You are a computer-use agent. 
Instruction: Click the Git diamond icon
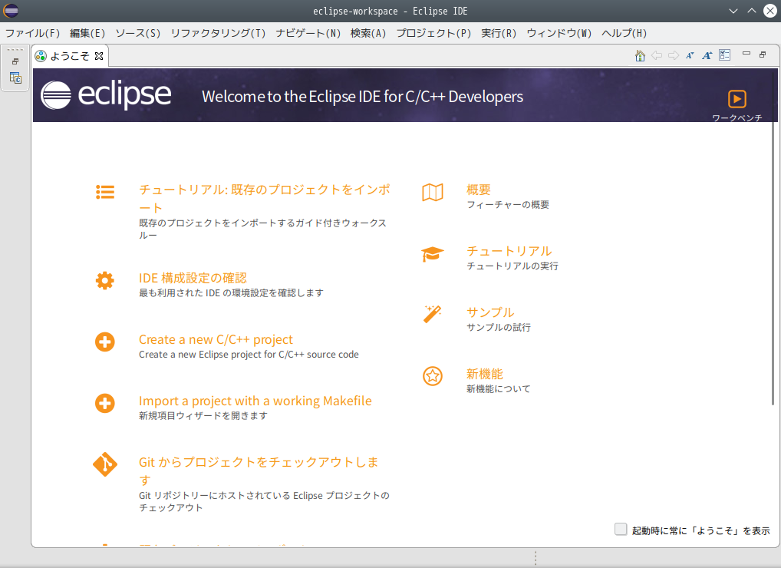(104, 464)
